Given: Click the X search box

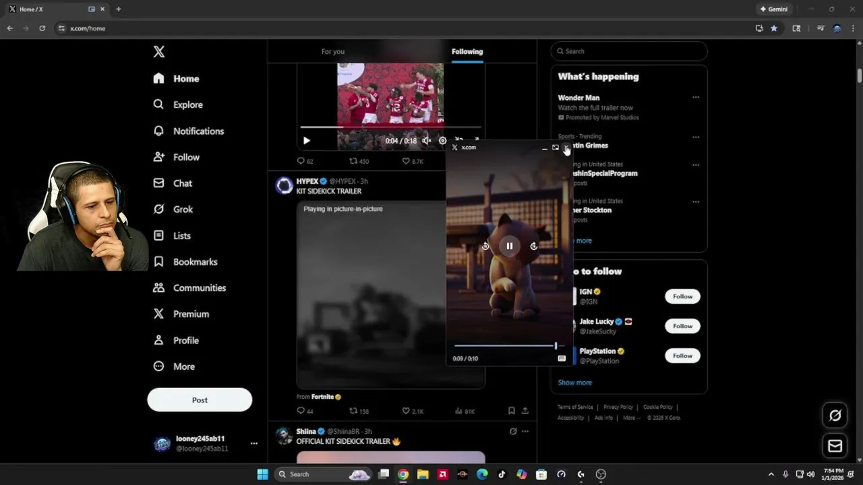Looking at the screenshot, I should (x=629, y=51).
